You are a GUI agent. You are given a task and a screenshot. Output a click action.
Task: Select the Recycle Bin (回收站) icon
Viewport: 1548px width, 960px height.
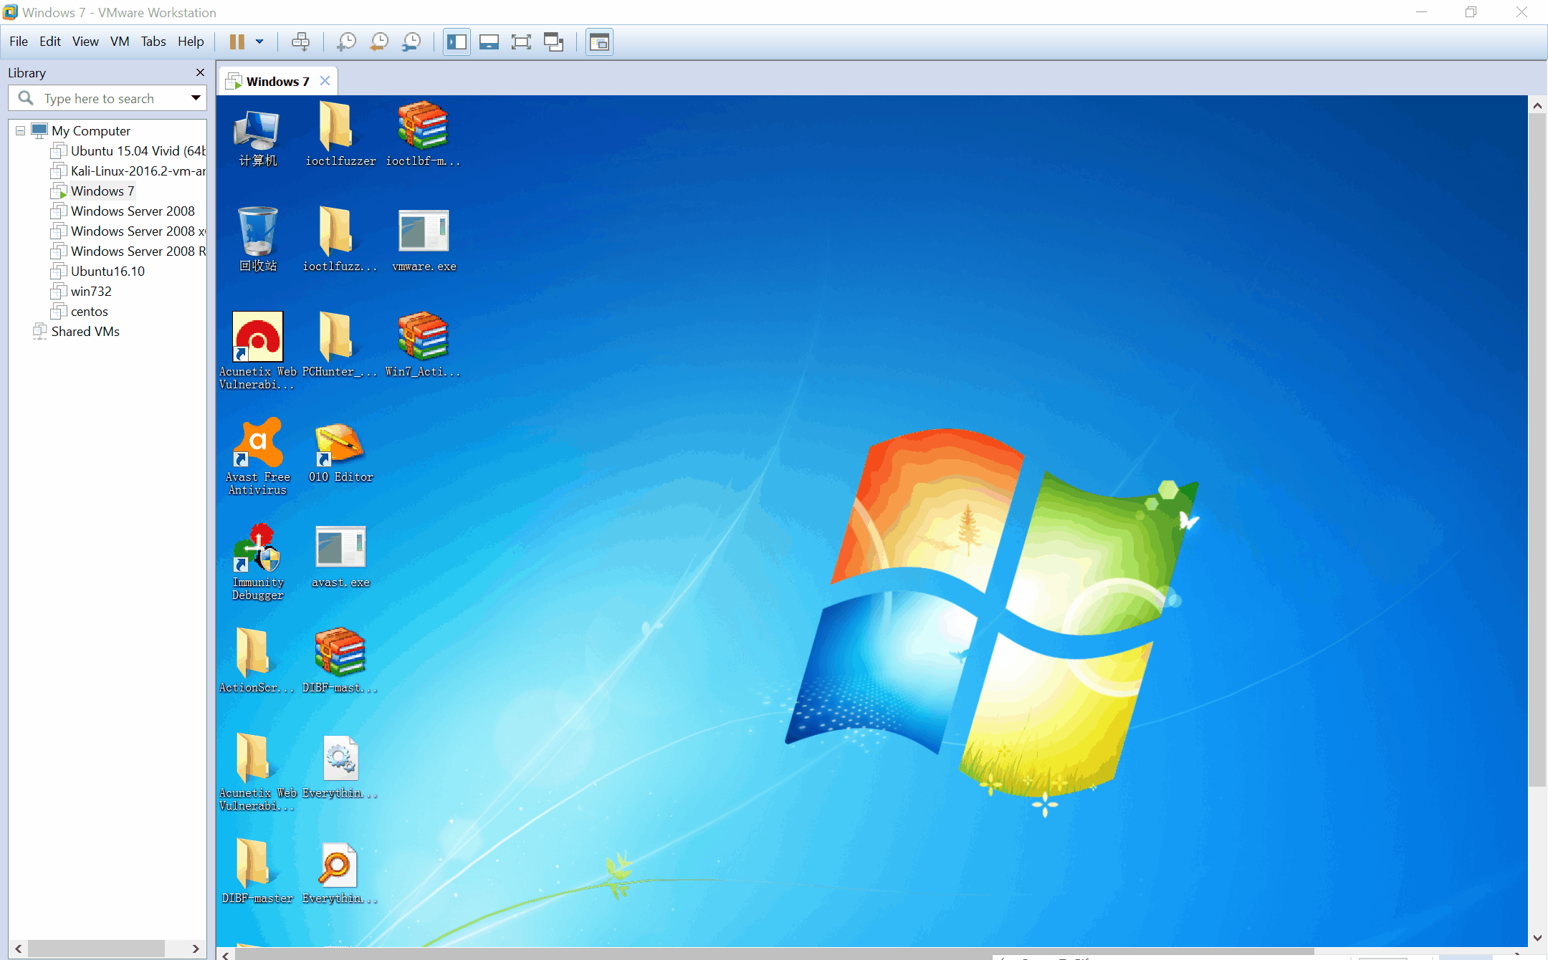click(257, 240)
